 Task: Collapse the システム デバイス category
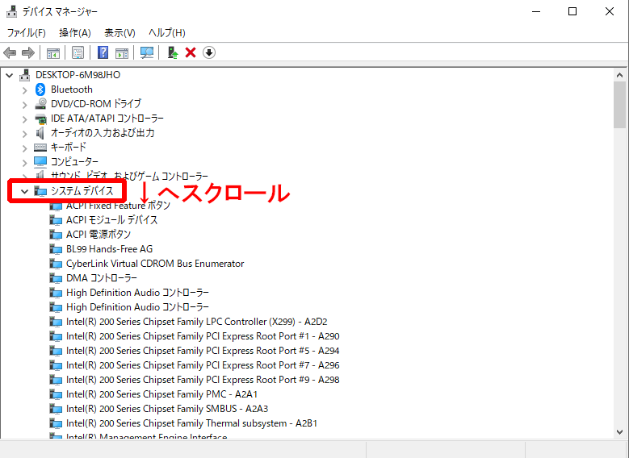(x=24, y=192)
